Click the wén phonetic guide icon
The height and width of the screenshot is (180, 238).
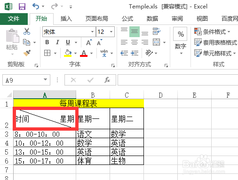[104, 53]
